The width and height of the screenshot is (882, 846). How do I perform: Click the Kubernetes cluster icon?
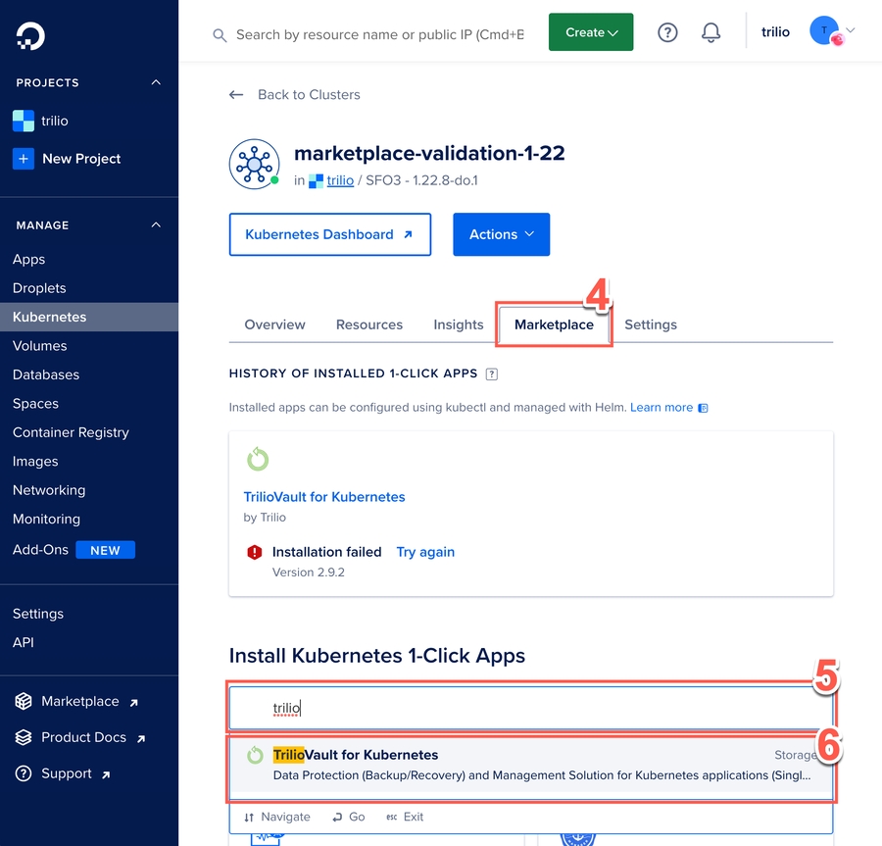[254, 164]
